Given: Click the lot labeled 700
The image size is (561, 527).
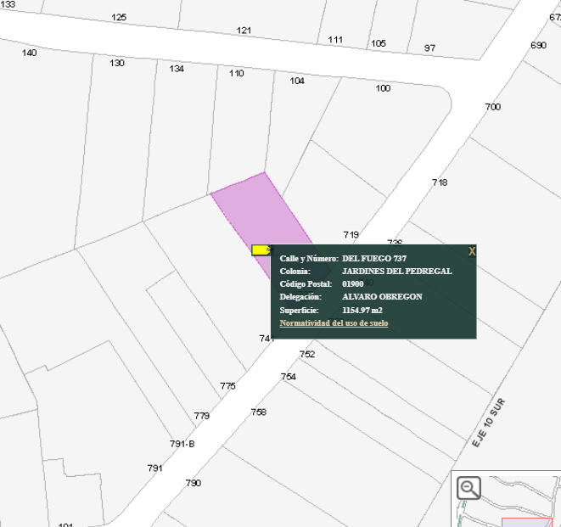Looking at the screenshot, I should pyautogui.click(x=492, y=107).
